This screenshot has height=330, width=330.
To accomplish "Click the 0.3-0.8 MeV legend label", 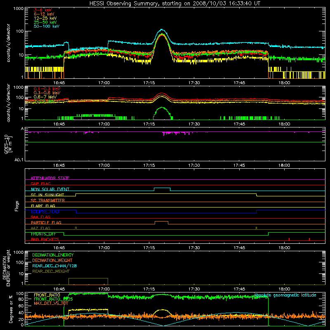I will click(x=47, y=93).
